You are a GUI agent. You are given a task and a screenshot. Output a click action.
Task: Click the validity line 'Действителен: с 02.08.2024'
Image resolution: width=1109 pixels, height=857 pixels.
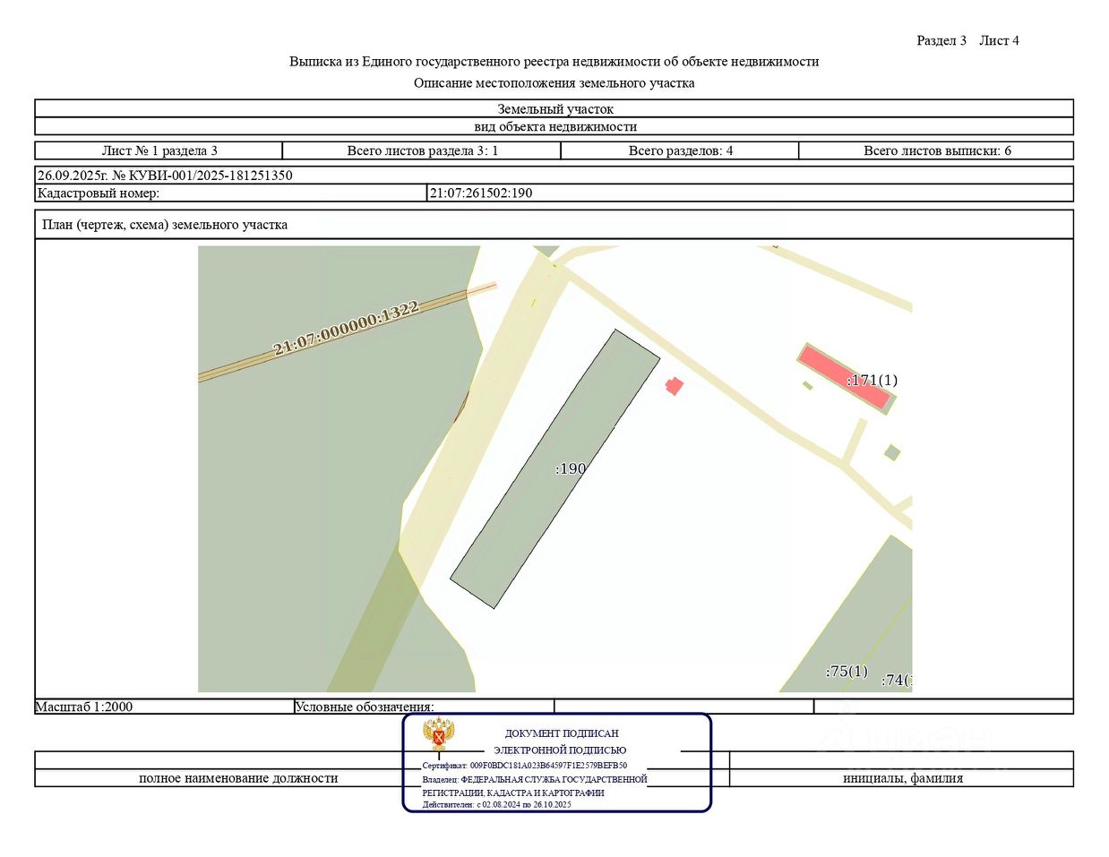pyautogui.click(x=496, y=804)
